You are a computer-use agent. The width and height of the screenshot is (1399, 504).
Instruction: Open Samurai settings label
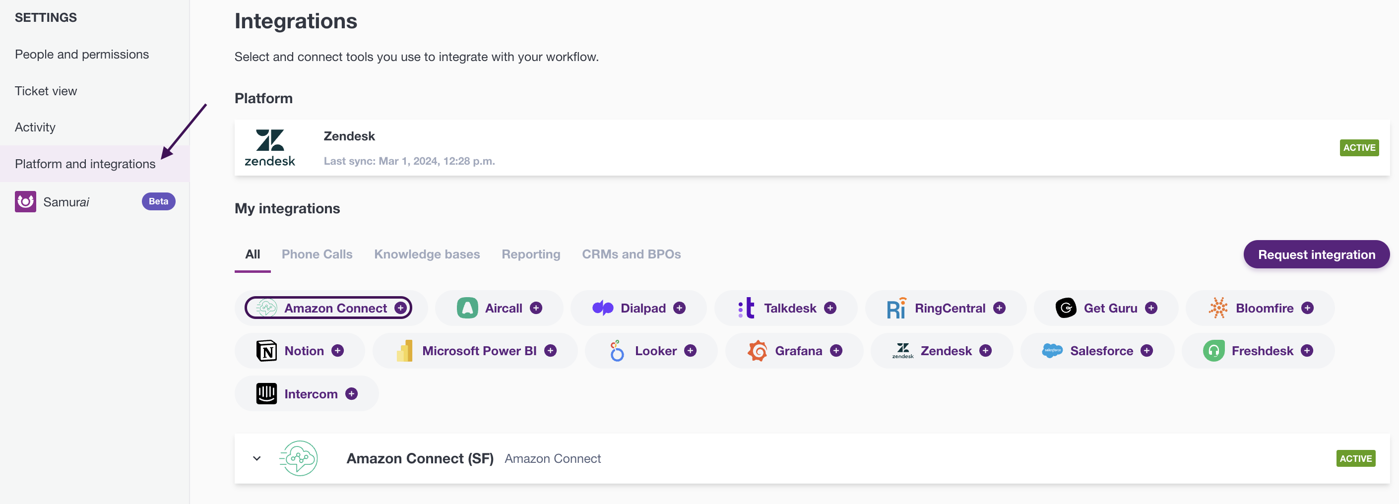(x=66, y=202)
